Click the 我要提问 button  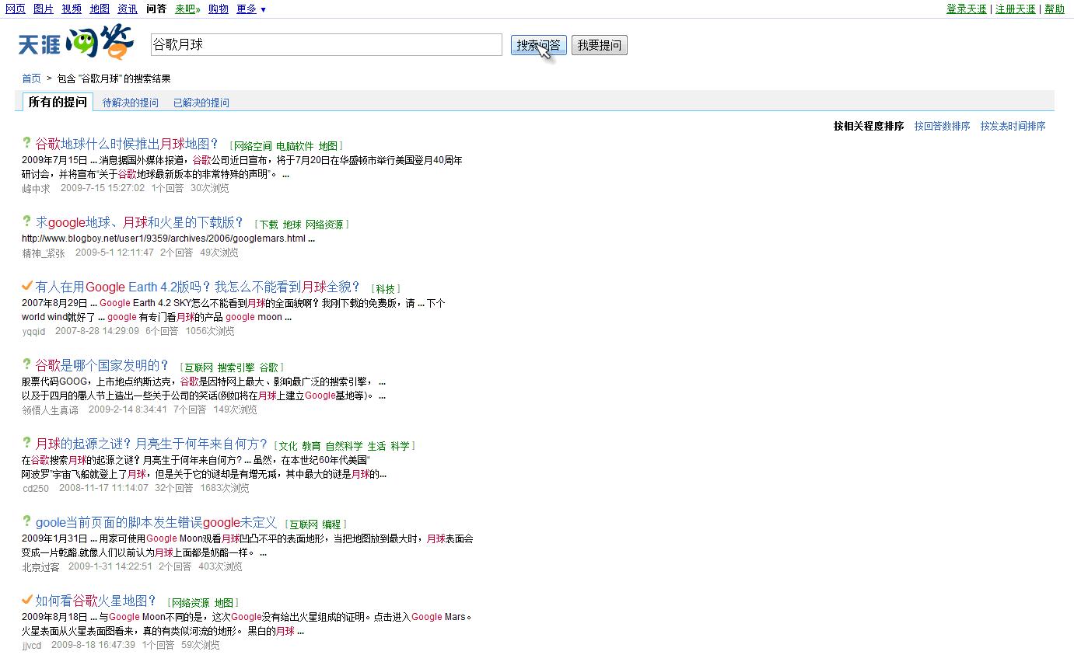[x=599, y=45]
